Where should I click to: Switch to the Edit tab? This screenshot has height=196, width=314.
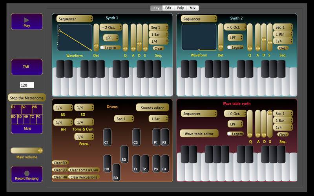click(x=168, y=8)
